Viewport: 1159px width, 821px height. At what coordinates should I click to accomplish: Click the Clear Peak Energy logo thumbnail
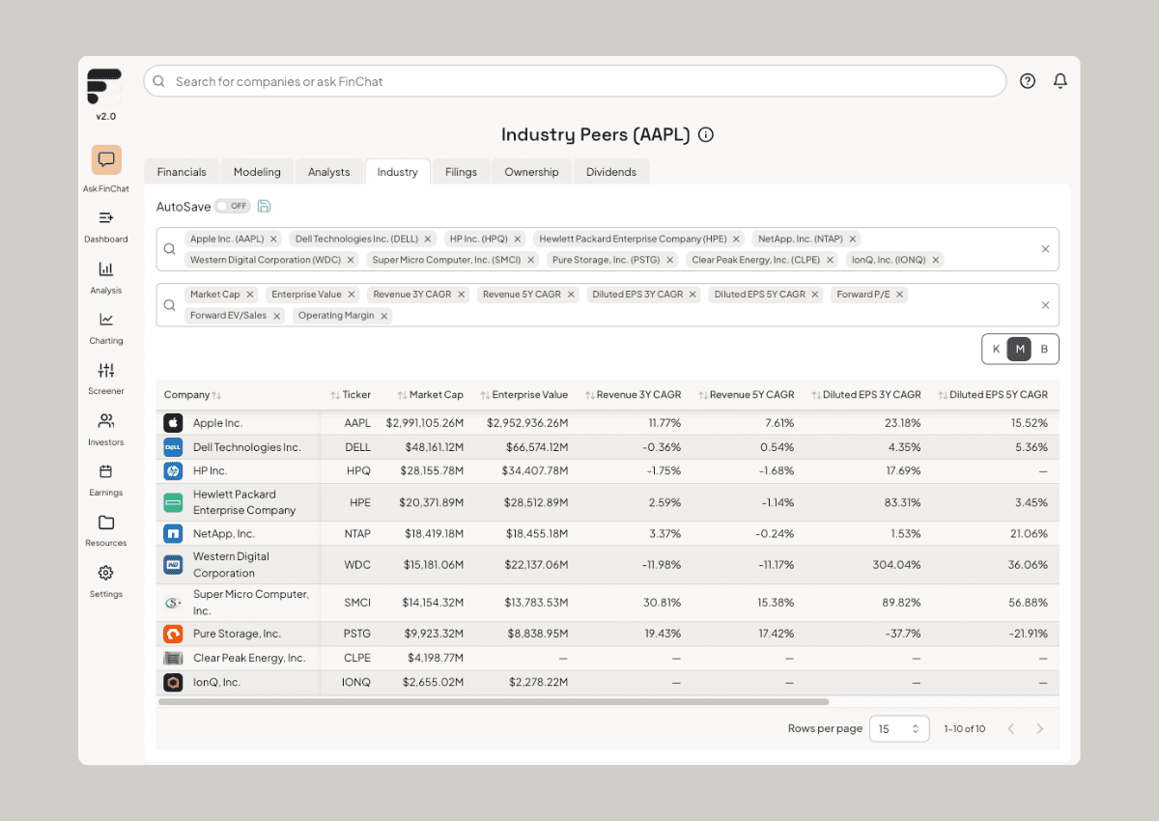point(173,659)
